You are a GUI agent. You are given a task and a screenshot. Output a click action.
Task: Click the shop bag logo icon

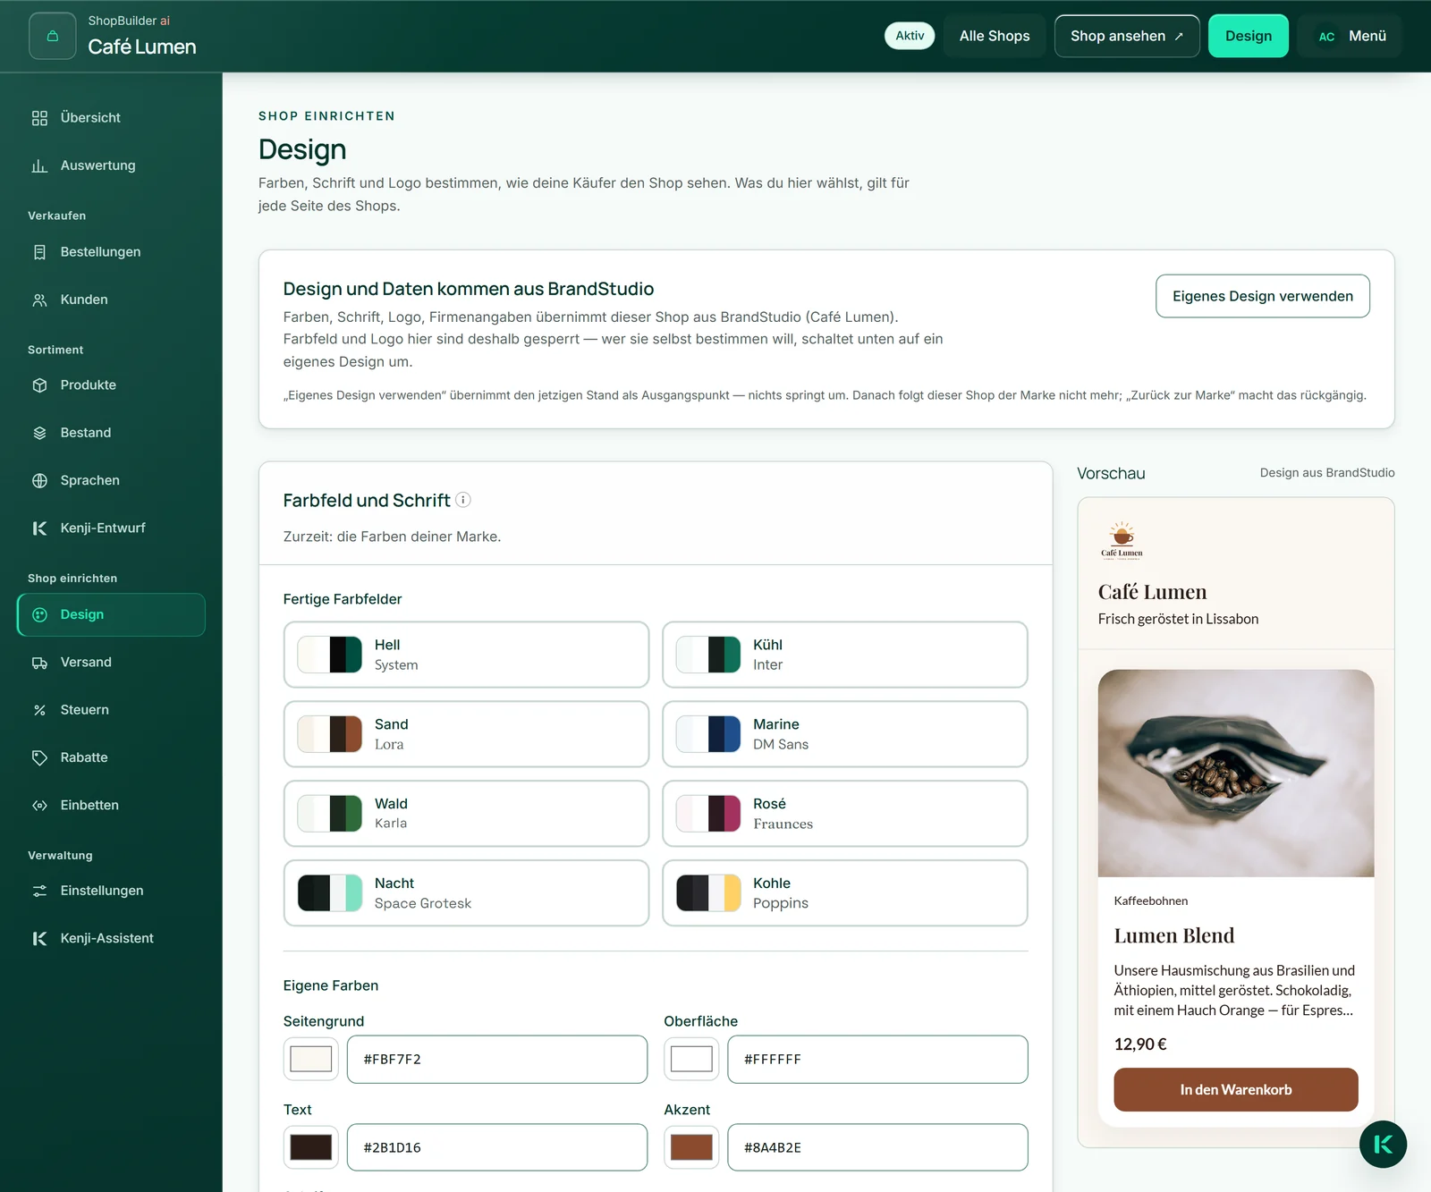pyautogui.click(x=52, y=36)
